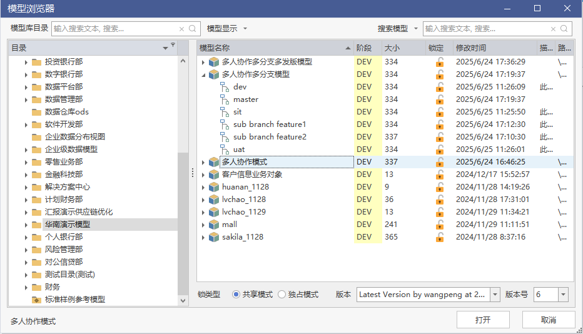Screen dimensions: 583x334
Task: Click the branch icon of sub branch feature1
Action: click(x=225, y=124)
